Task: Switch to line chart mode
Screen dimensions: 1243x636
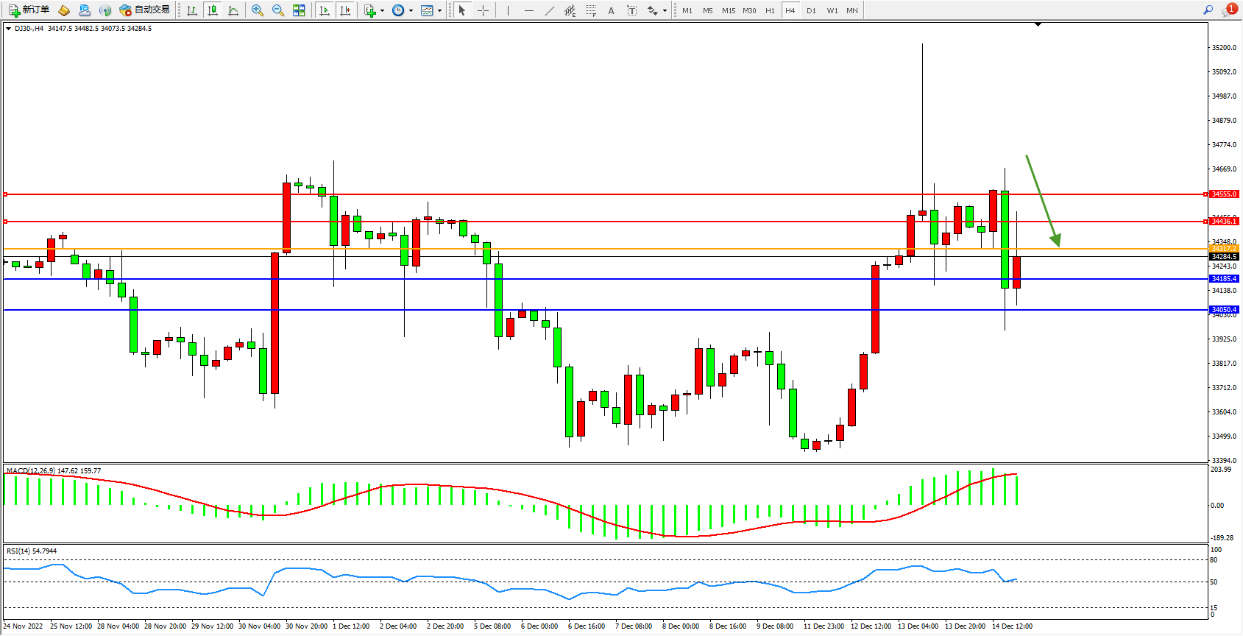Action: click(x=233, y=10)
